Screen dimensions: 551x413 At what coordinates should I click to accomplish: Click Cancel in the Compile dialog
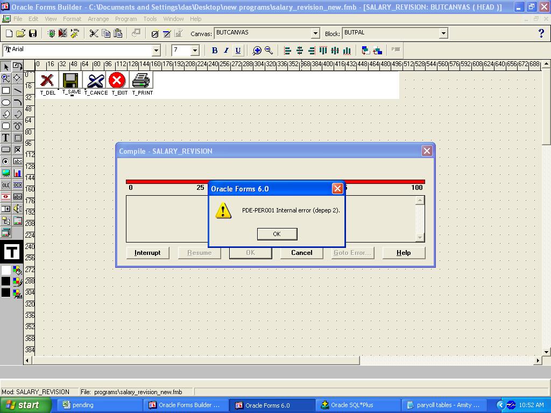coord(301,253)
